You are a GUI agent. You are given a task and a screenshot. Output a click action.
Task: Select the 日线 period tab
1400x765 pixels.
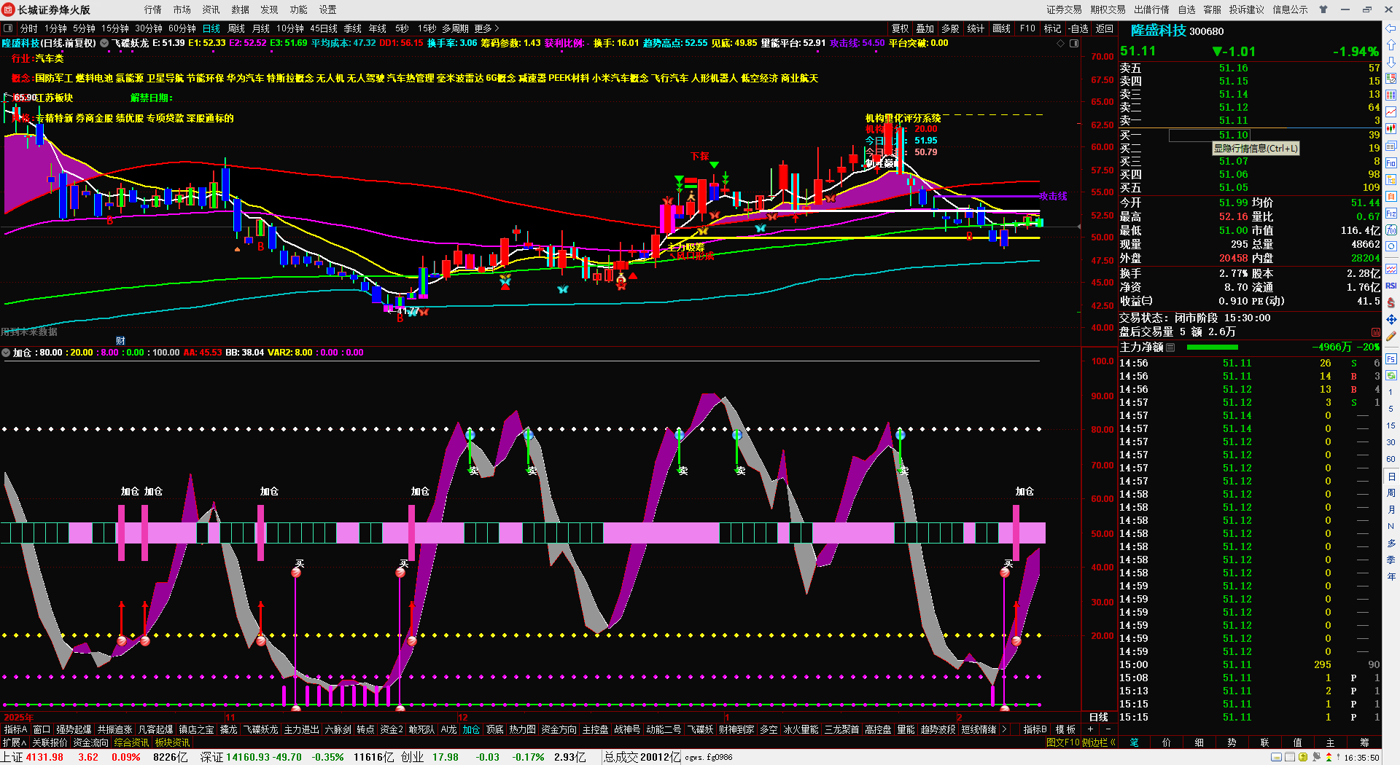pos(211,28)
